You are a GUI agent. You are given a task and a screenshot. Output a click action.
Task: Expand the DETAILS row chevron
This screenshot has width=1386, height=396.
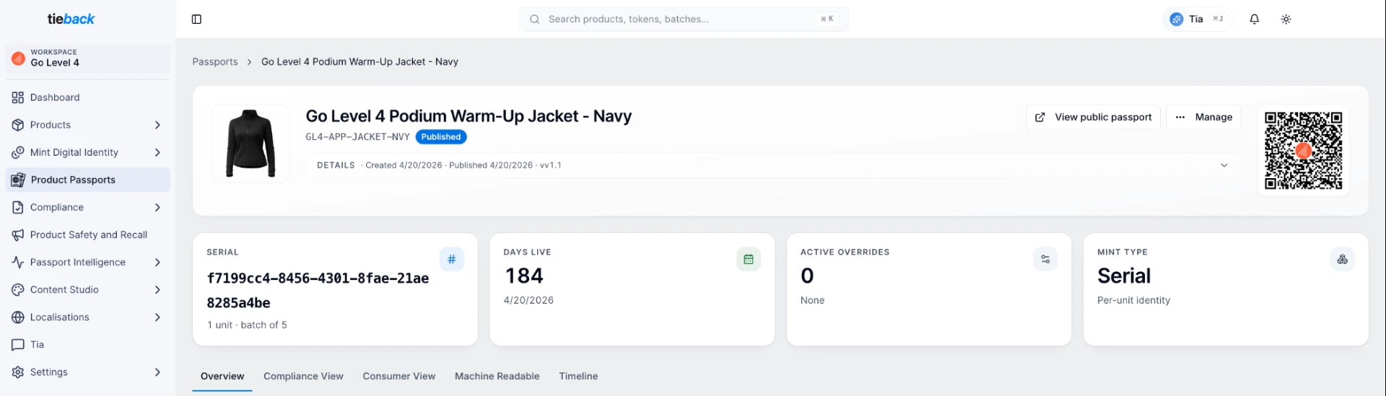click(1224, 165)
